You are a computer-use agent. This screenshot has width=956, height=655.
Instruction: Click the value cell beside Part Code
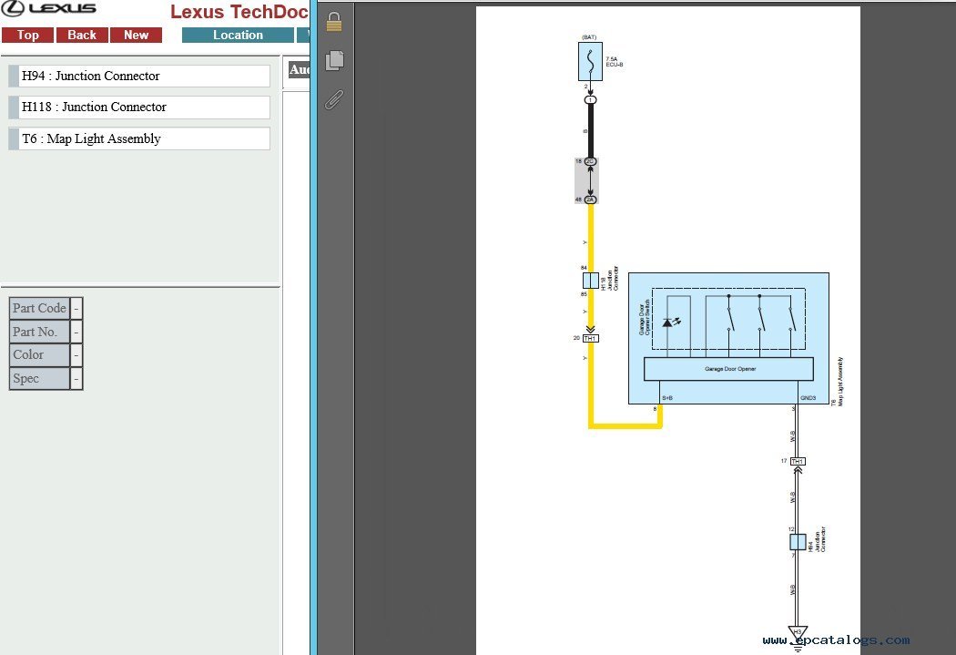[76, 308]
